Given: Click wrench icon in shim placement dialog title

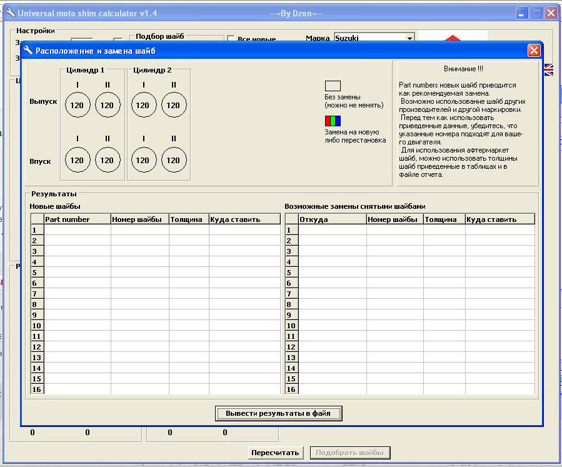Looking at the screenshot, I should click(x=28, y=50).
